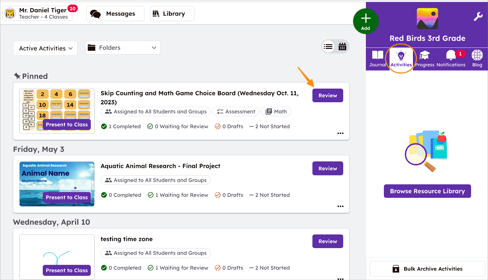Switch to list view
The height and width of the screenshot is (280, 488).
(328, 47)
